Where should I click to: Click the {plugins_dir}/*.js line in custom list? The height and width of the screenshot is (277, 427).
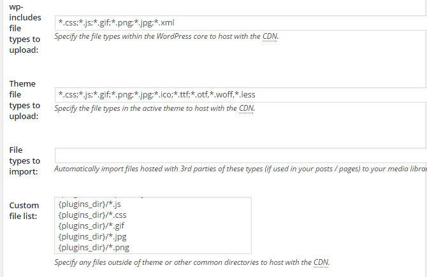coord(90,204)
